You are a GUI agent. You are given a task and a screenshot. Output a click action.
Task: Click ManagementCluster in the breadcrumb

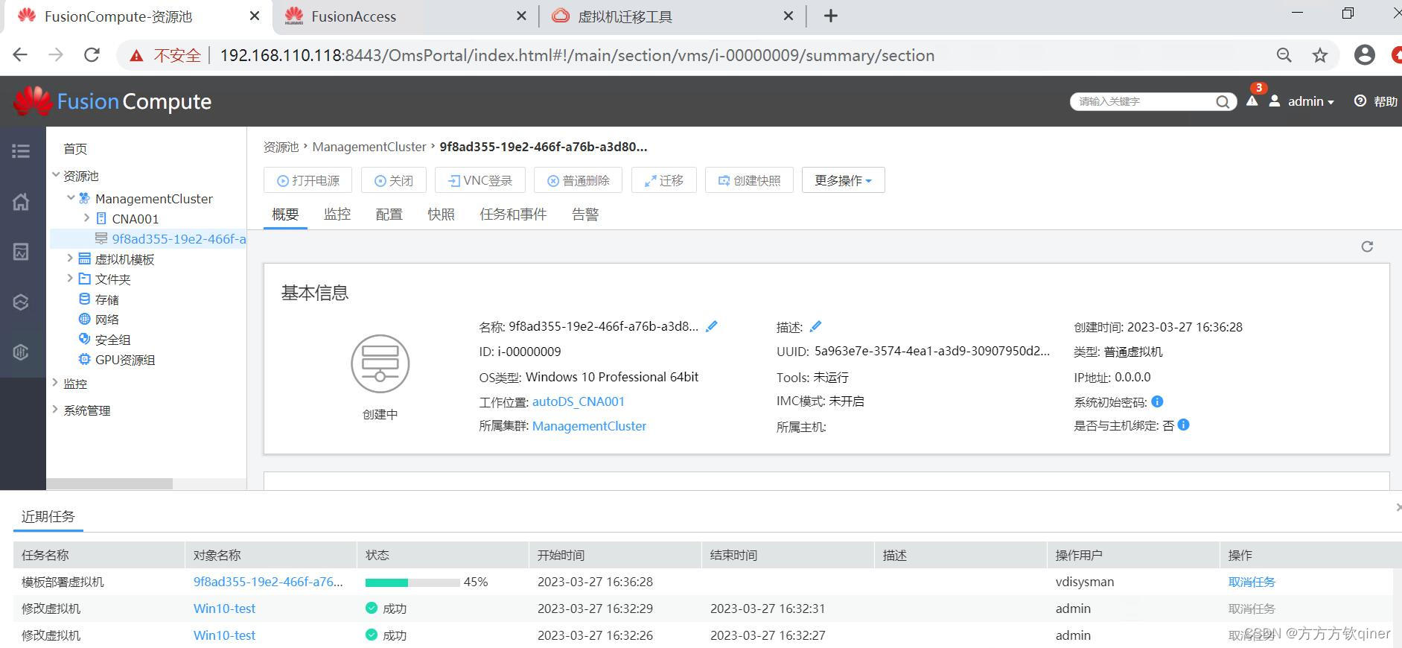[369, 147]
